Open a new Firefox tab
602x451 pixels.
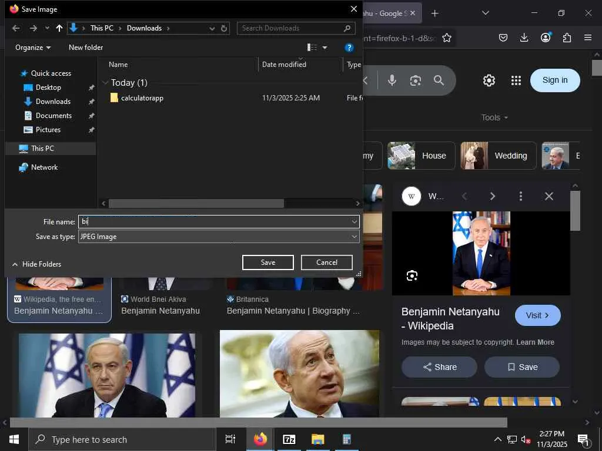[434, 14]
